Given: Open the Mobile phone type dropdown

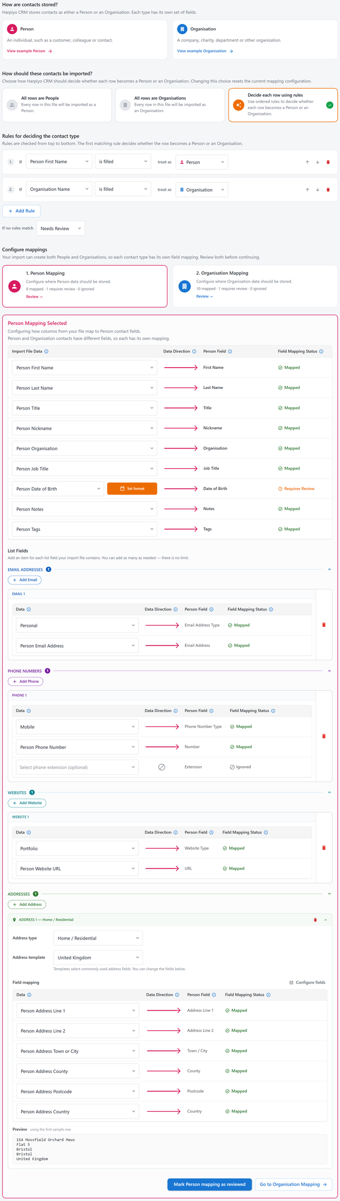Looking at the screenshot, I should coord(77,727).
